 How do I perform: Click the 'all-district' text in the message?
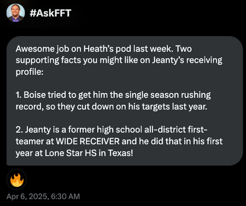(x=165, y=130)
